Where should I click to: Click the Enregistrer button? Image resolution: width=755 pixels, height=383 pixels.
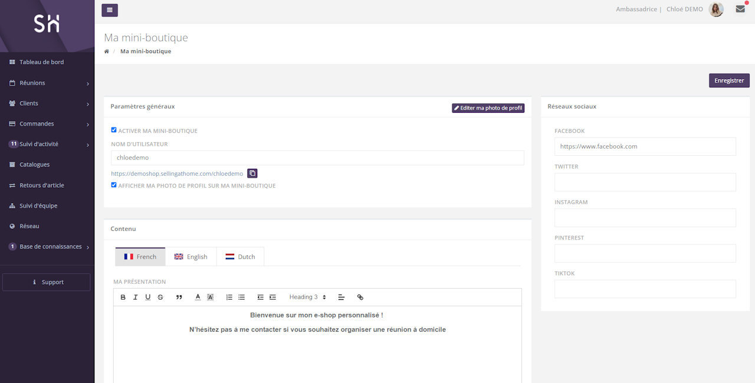[728, 81]
